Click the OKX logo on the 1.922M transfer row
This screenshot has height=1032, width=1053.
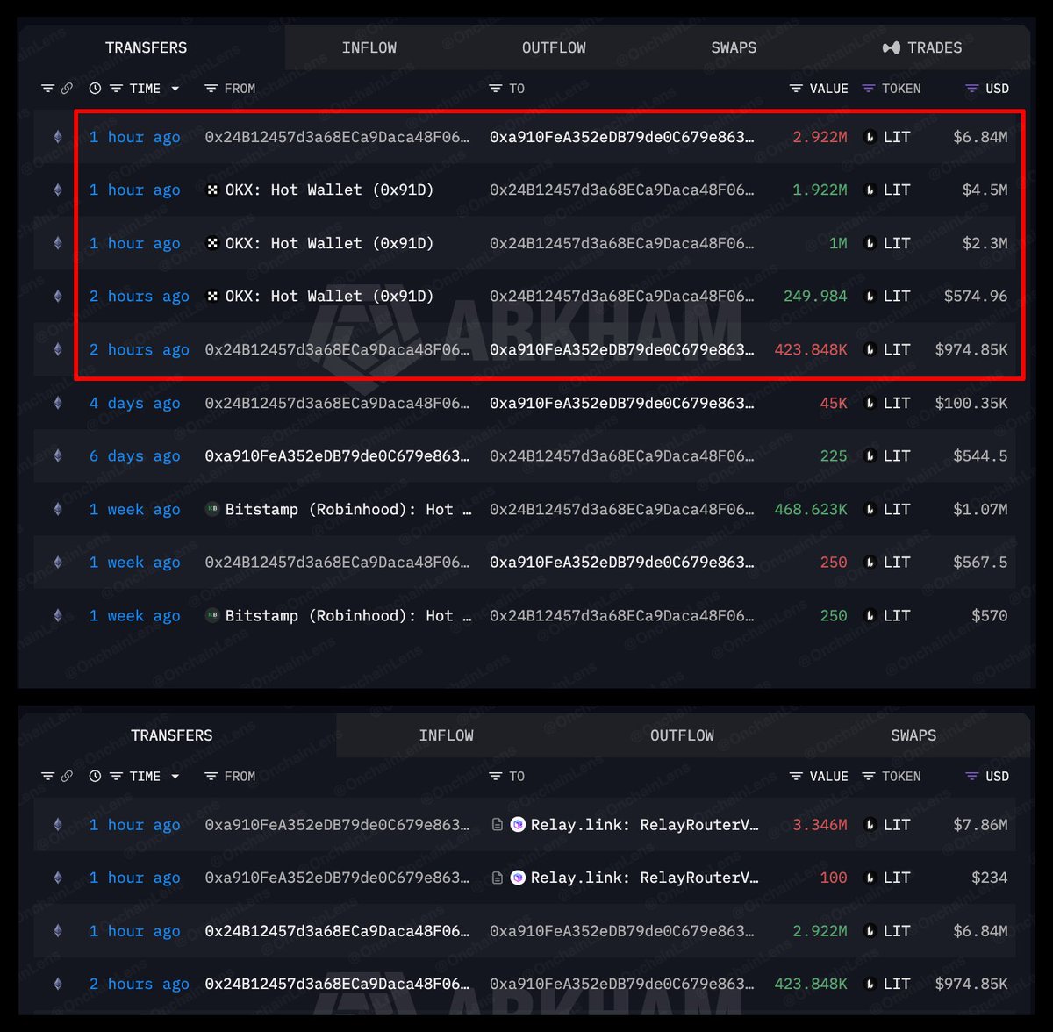click(x=212, y=190)
